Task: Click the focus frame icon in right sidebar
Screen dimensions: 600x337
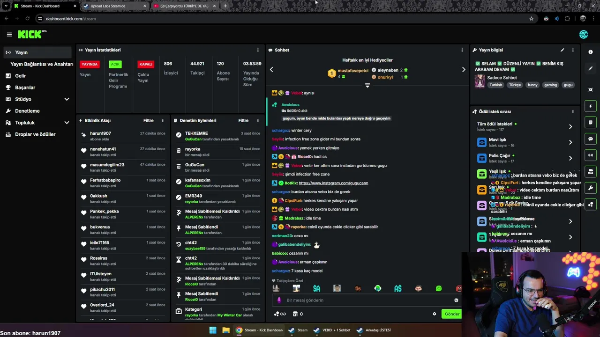Action: pyautogui.click(x=591, y=89)
